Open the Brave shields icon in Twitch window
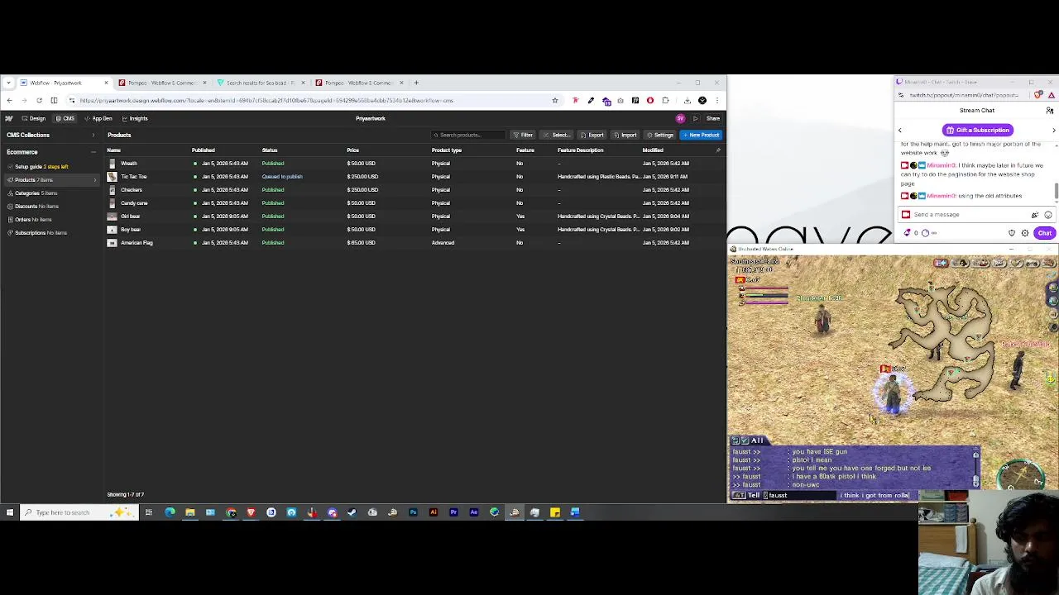The width and height of the screenshot is (1059, 595). [x=1039, y=95]
